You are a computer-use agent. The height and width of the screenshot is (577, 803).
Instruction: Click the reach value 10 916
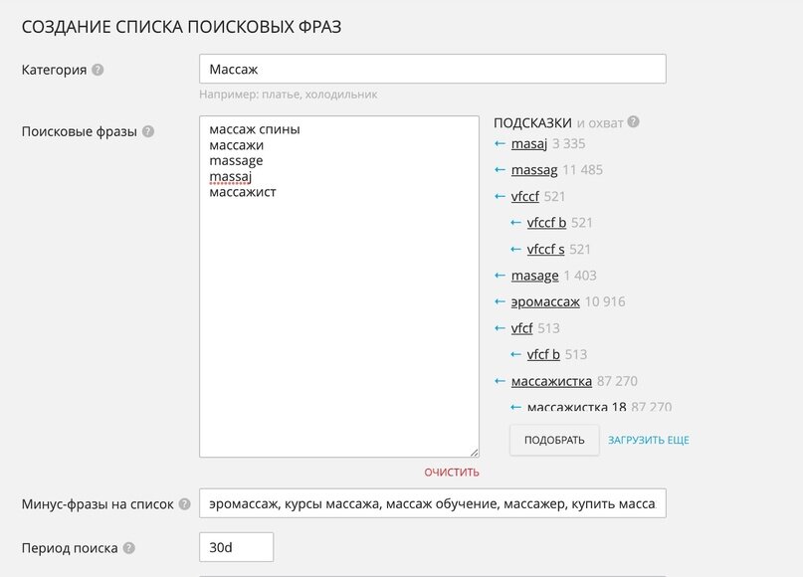605,302
